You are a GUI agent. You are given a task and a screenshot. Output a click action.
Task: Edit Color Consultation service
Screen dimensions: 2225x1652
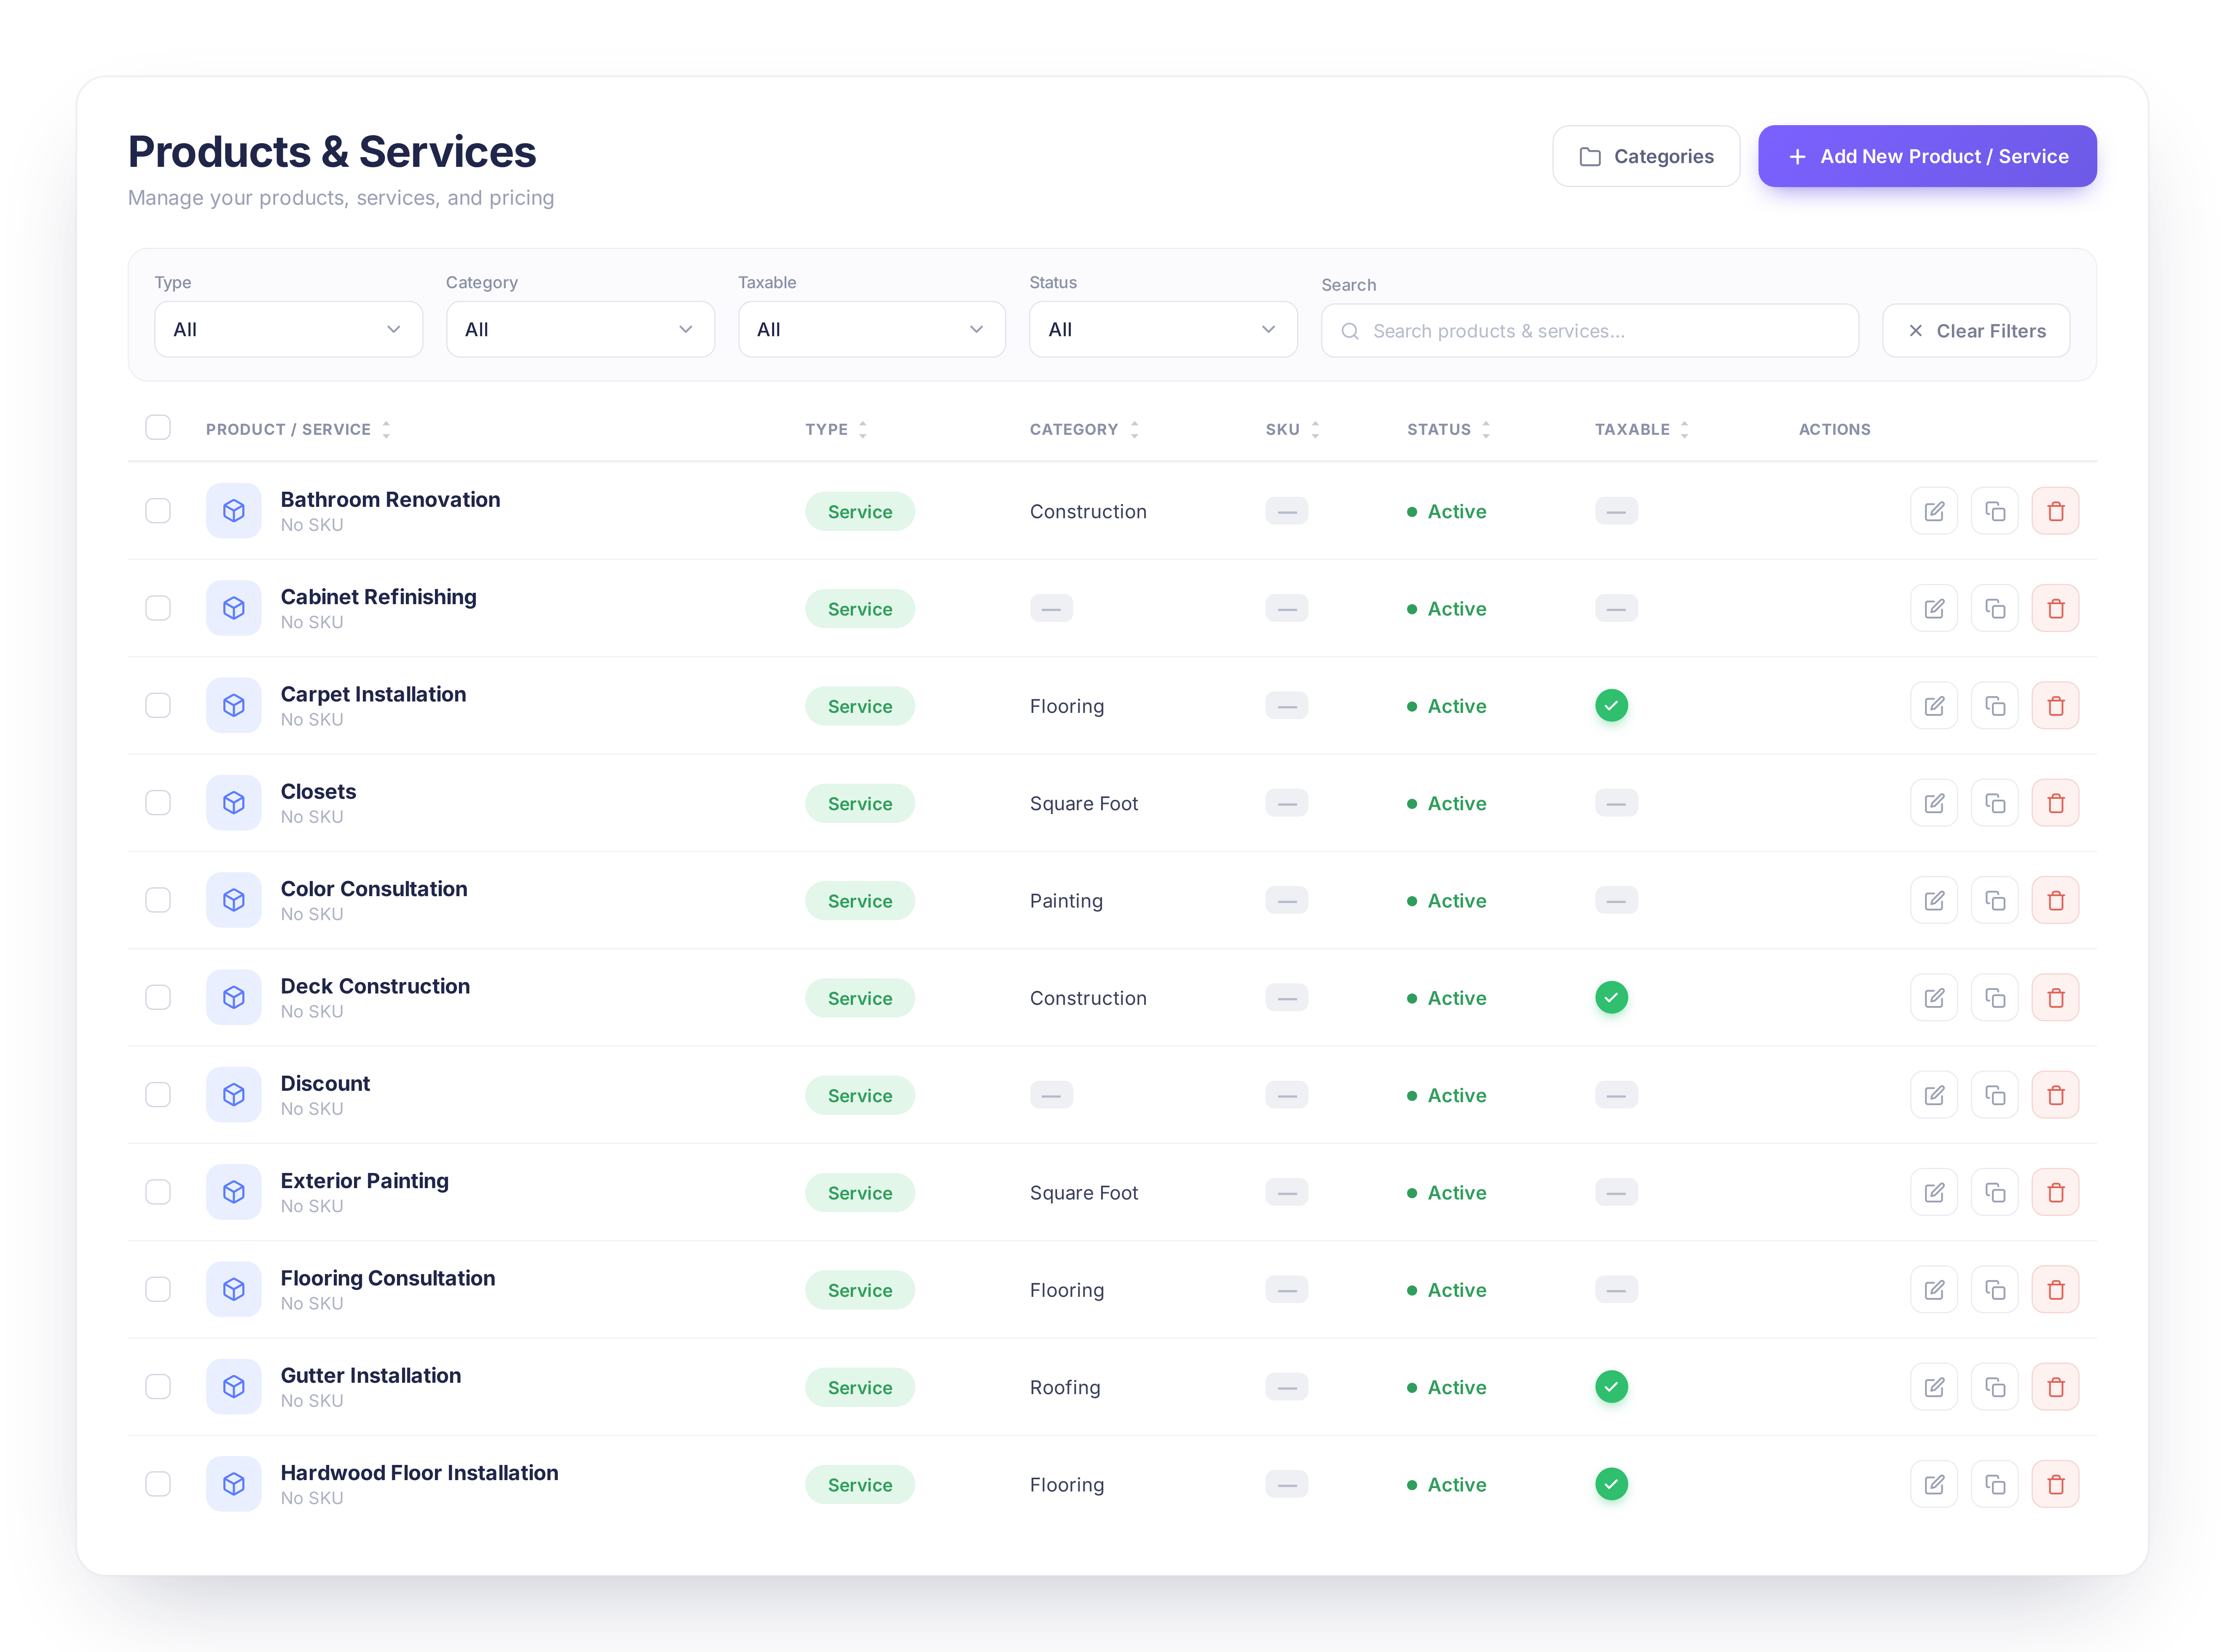click(x=1933, y=900)
